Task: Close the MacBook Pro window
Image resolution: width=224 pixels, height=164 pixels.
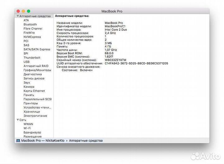Action: 18,11
